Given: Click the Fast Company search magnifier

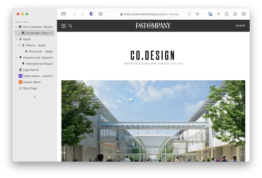Looking at the screenshot, I should [x=70, y=26].
